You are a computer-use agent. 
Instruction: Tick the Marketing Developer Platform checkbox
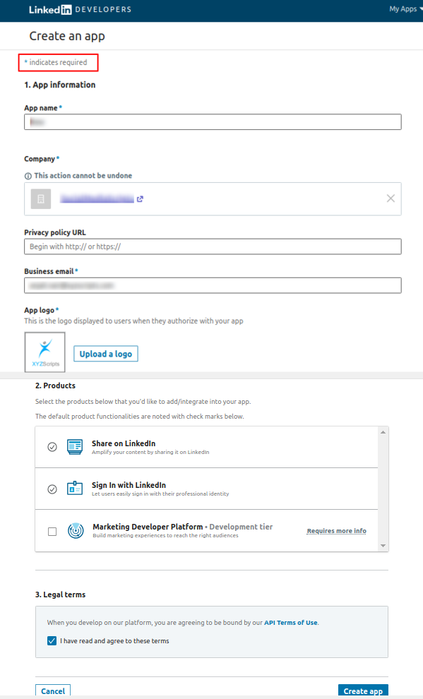(52, 532)
